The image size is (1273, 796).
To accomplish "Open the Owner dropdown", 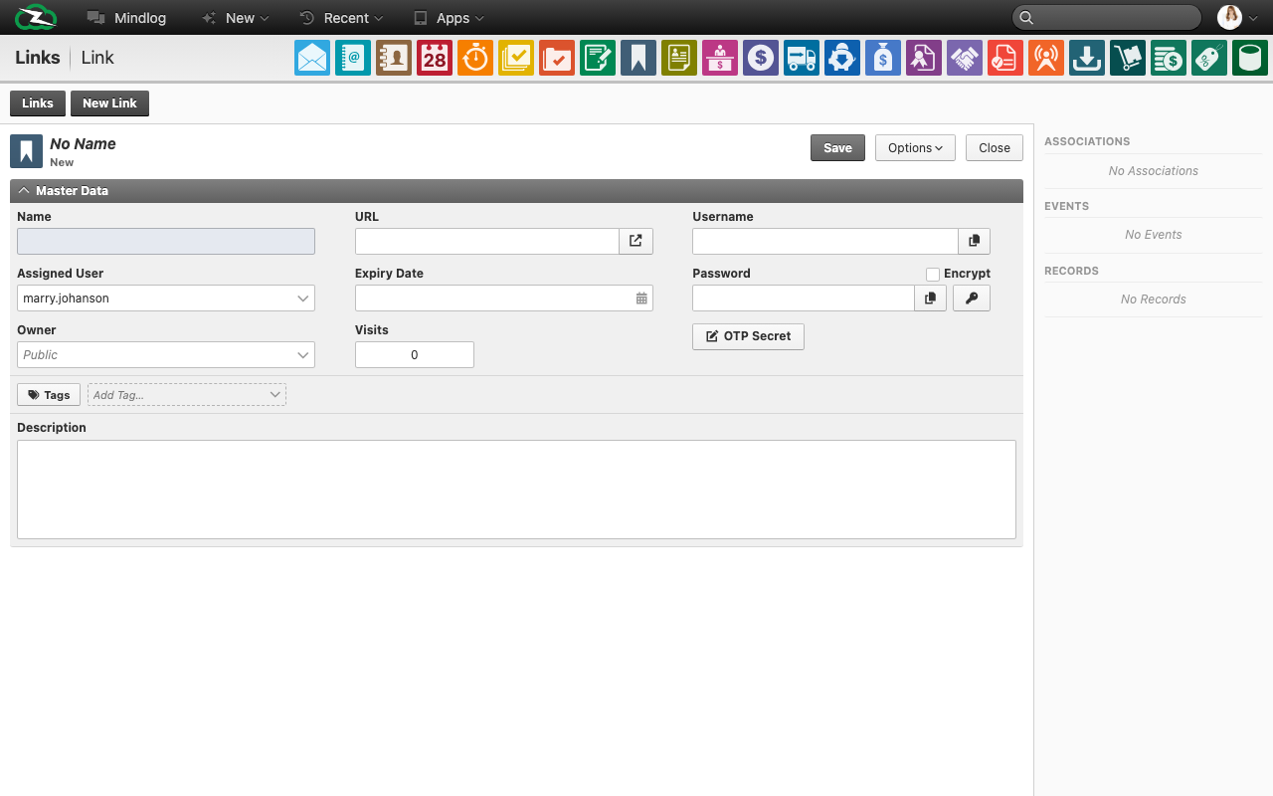I will point(166,354).
